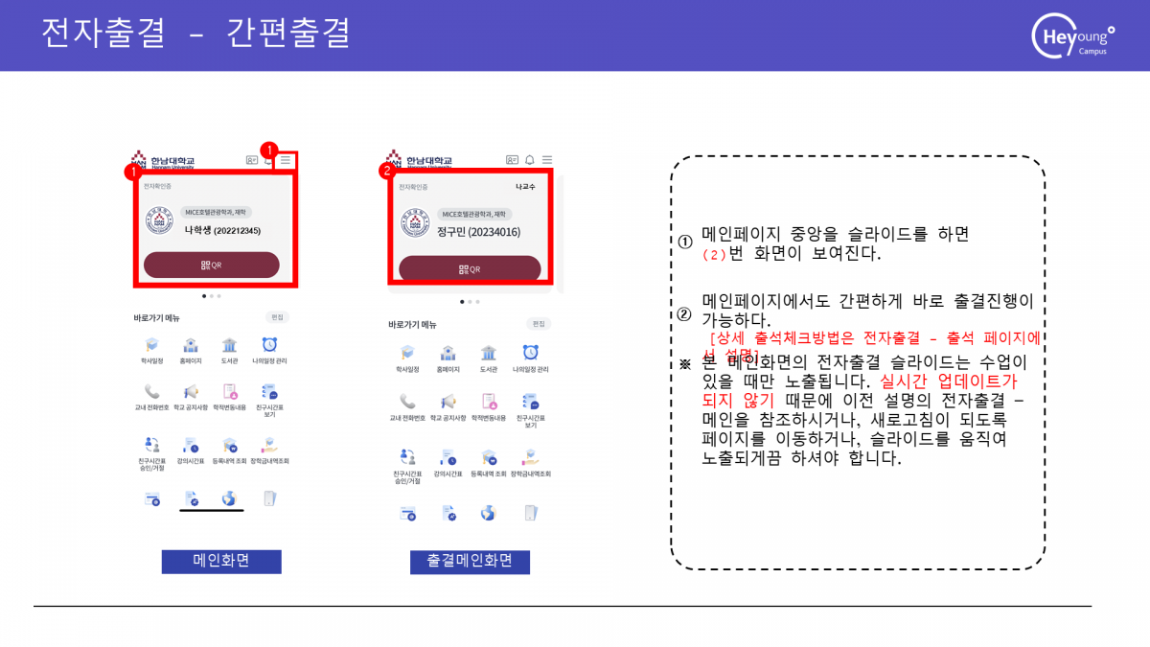Open 학교 공지사항 megaphone on the 메인화면 phone
The height and width of the screenshot is (647, 1150).
[x=191, y=396]
